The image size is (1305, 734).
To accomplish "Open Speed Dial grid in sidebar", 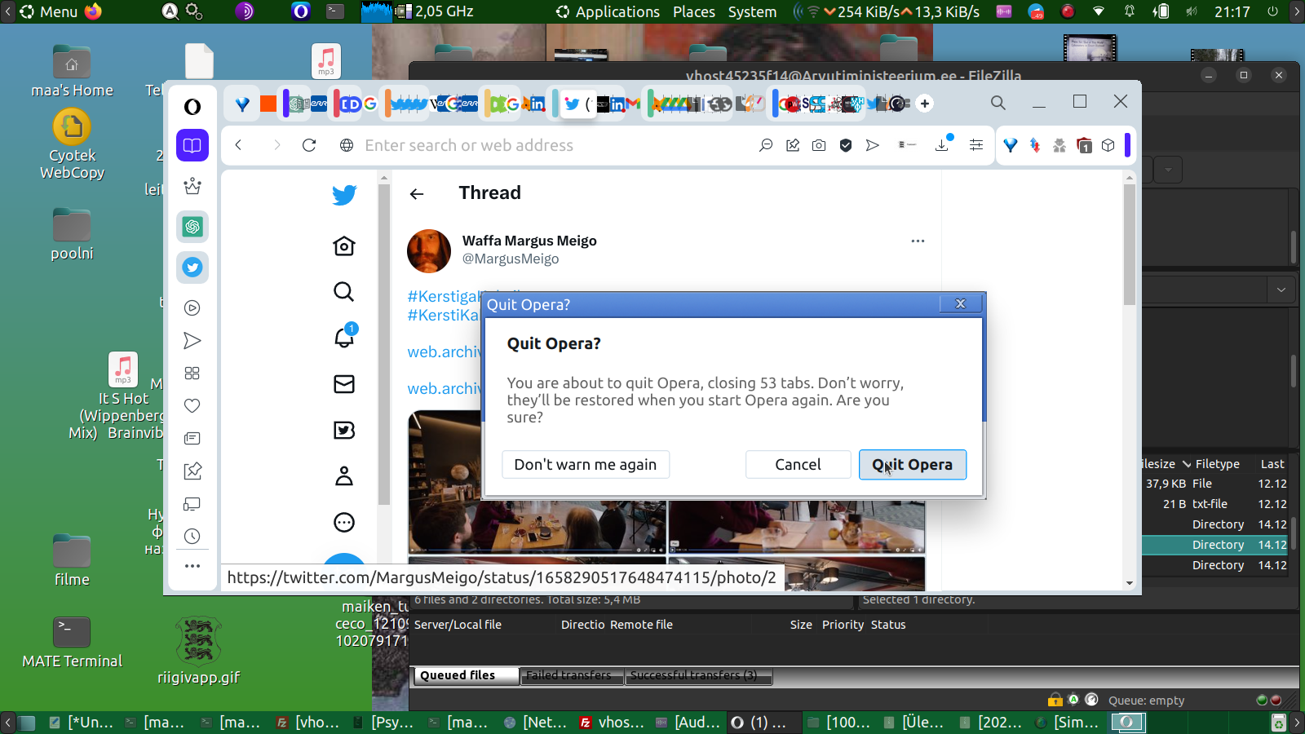I will (192, 374).
